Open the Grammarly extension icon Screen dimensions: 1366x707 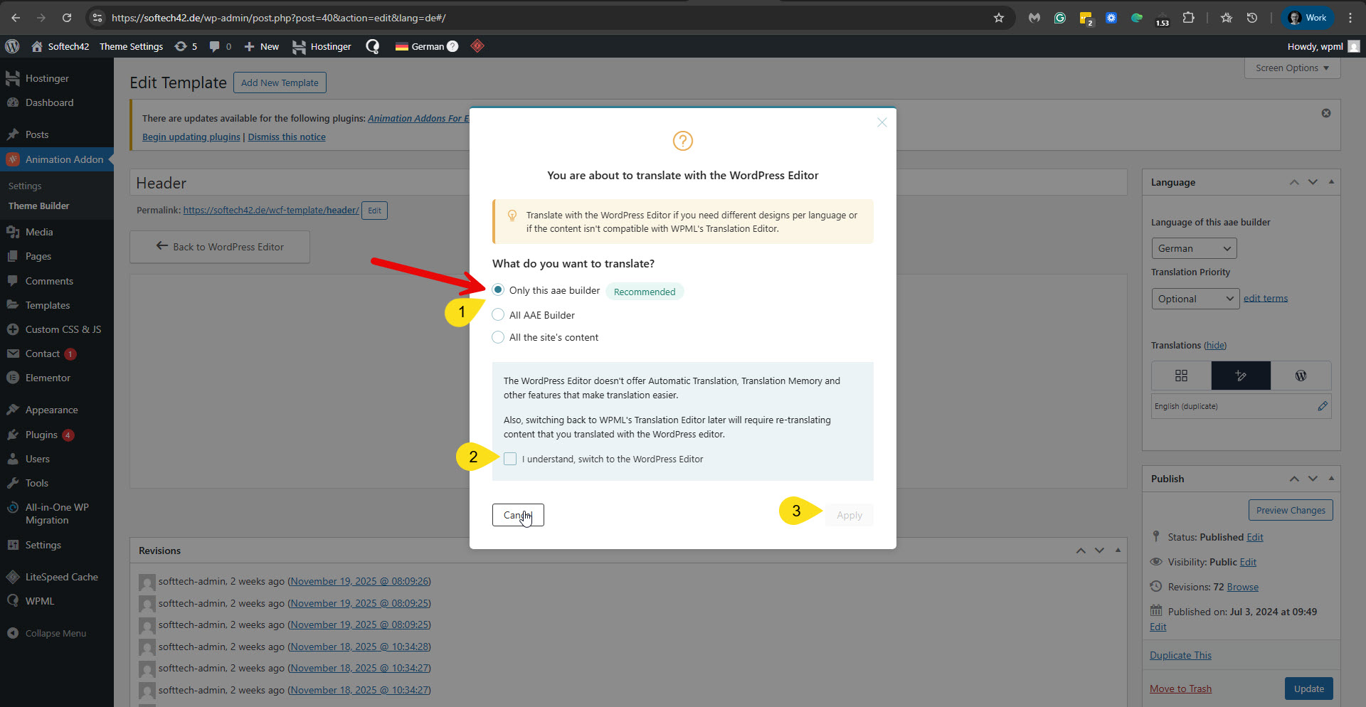click(x=1060, y=18)
